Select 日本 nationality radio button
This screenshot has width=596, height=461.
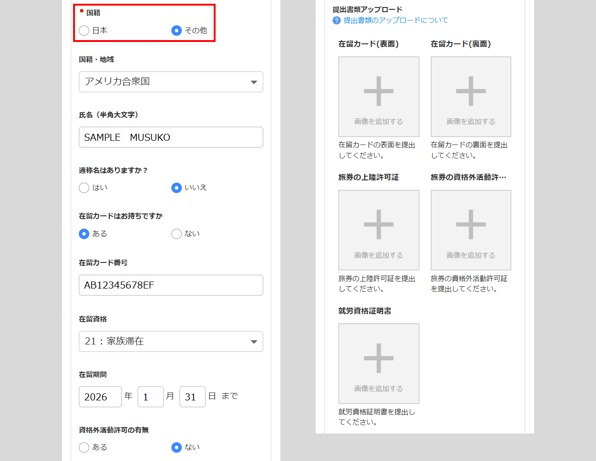(84, 31)
